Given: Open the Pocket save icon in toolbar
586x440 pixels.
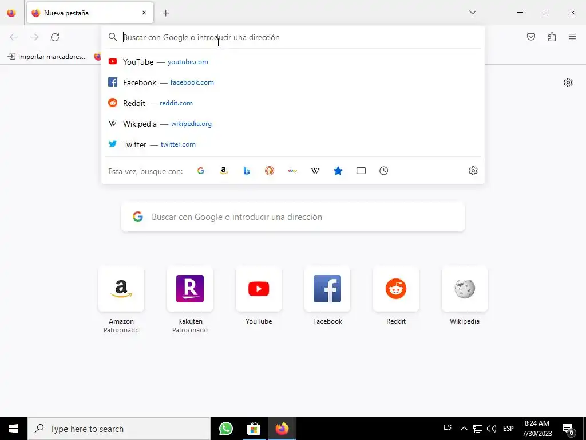Looking at the screenshot, I should (530, 37).
